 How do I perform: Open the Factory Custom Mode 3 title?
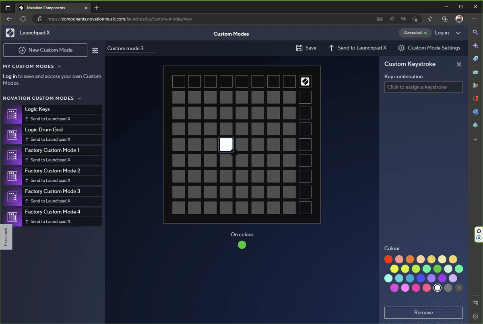click(x=52, y=191)
